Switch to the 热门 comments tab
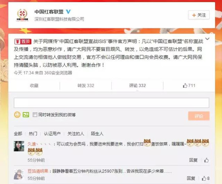 click(33, 133)
